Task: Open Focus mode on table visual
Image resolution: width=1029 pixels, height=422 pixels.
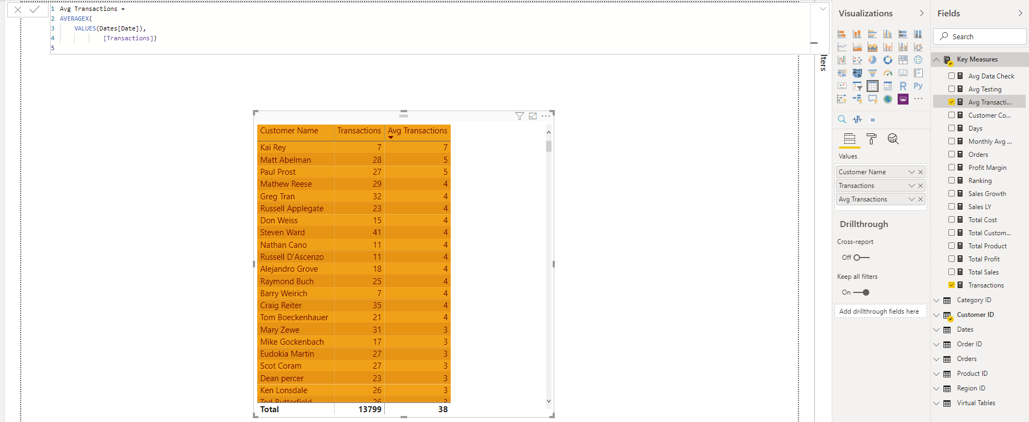Action: pyautogui.click(x=532, y=116)
